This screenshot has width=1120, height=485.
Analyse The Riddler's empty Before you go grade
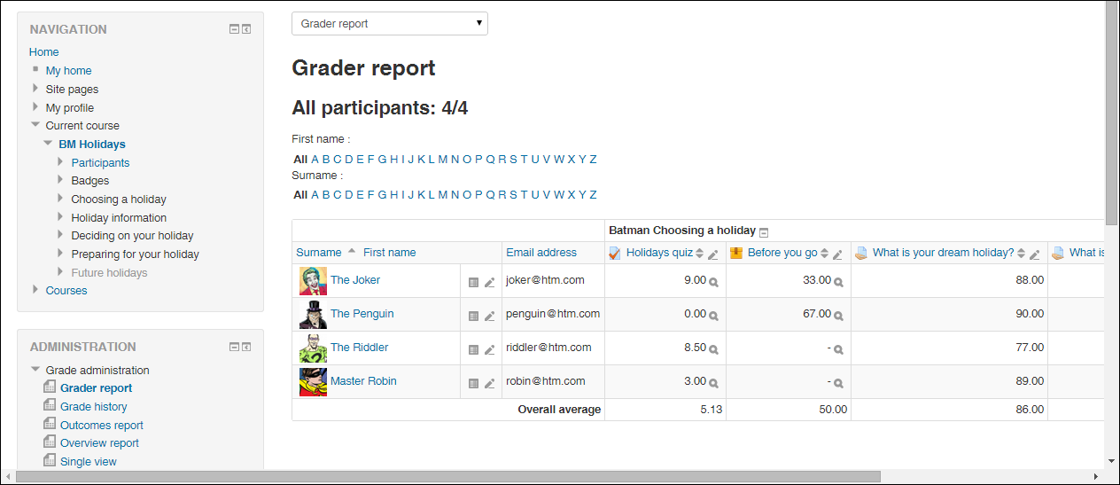(x=839, y=349)
